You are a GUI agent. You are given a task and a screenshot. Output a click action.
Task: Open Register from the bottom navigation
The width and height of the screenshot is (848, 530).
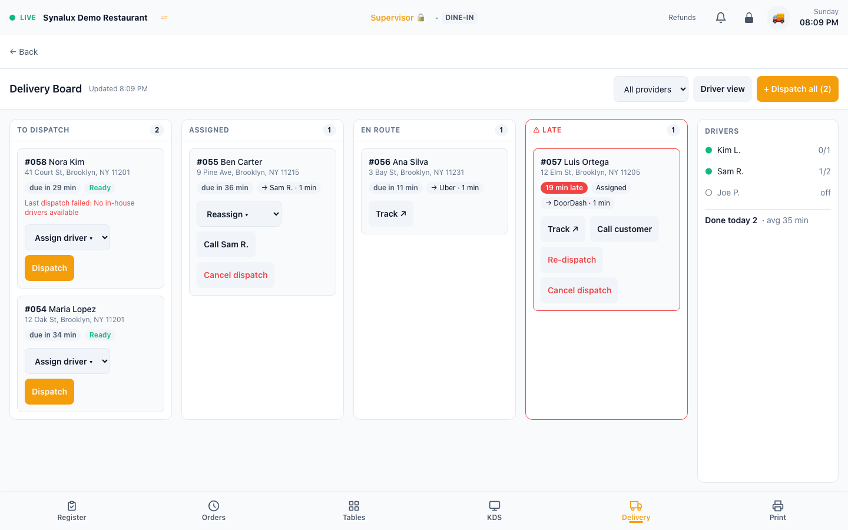coord(72,511)
